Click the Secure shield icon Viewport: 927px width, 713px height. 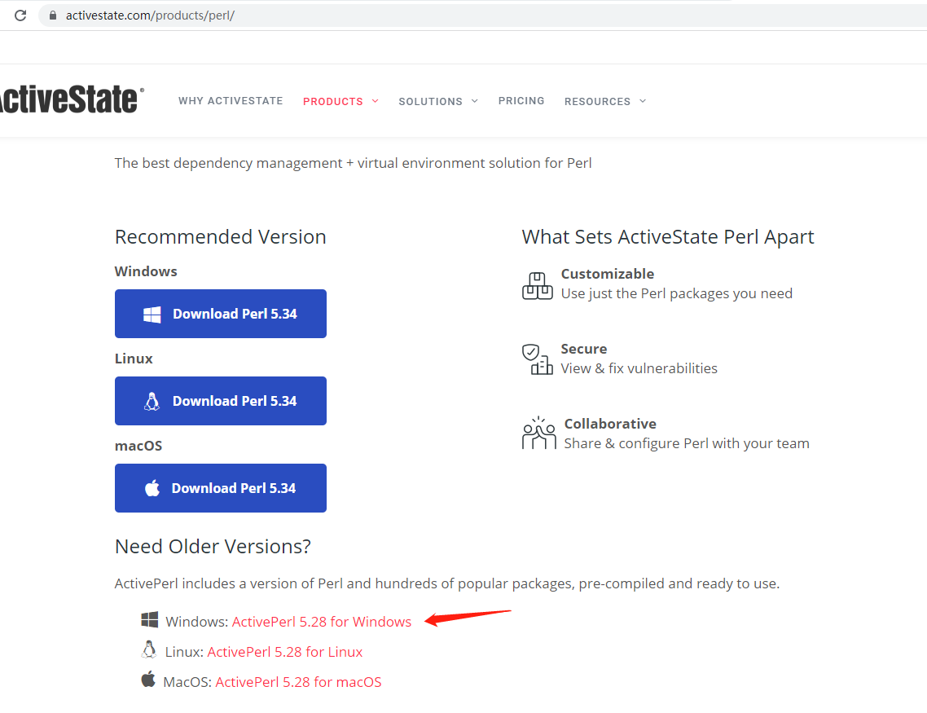537,359
